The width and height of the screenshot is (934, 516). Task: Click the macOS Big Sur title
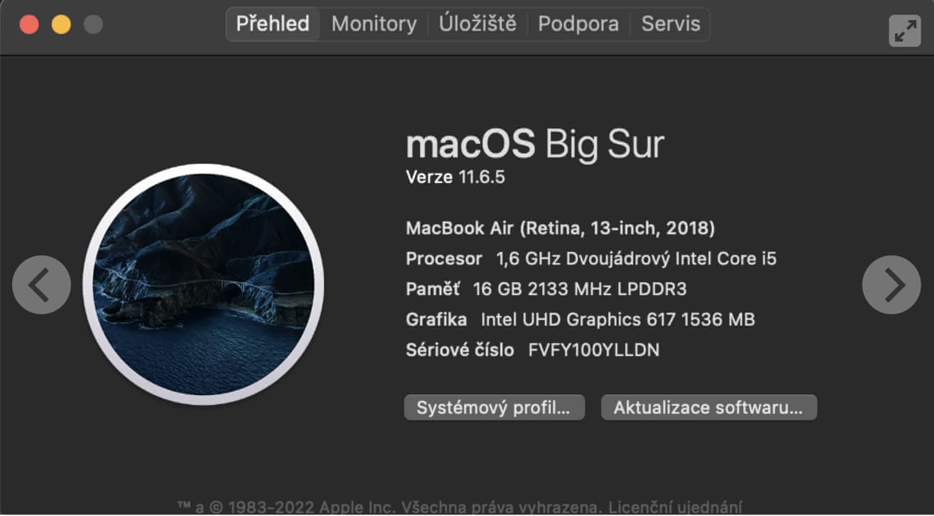(534, 144)
